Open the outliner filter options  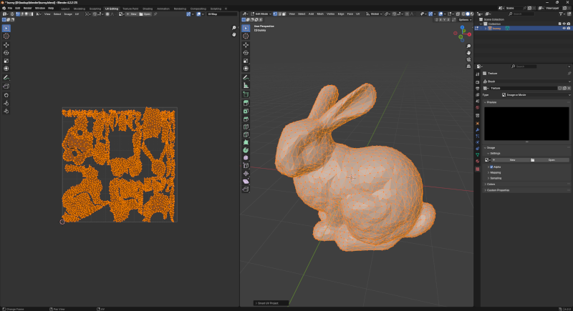point(562,14)
